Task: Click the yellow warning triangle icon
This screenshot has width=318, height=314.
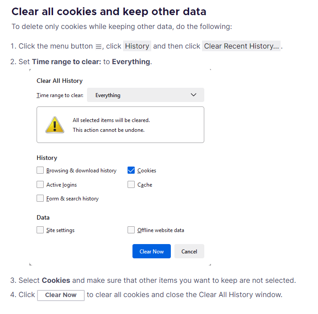Action: pos(55,125)
